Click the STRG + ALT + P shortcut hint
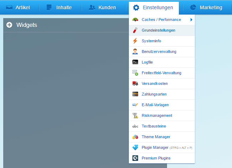The image size is (232, 168). coord(181,148)
